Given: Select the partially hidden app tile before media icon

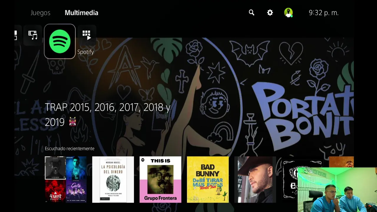Looking at the screenshot, I should point(16,35).
